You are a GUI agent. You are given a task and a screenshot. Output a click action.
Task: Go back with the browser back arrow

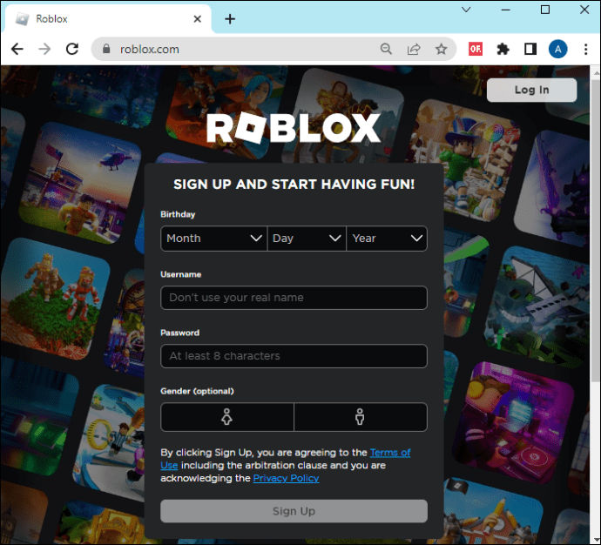[17, 49]
